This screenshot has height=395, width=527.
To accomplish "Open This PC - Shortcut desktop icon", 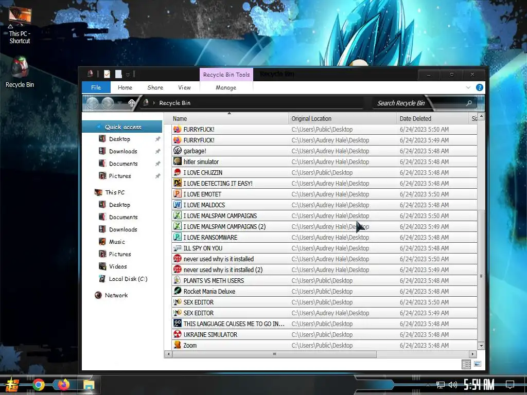I will pyautogui.click(x=20, y=25).
